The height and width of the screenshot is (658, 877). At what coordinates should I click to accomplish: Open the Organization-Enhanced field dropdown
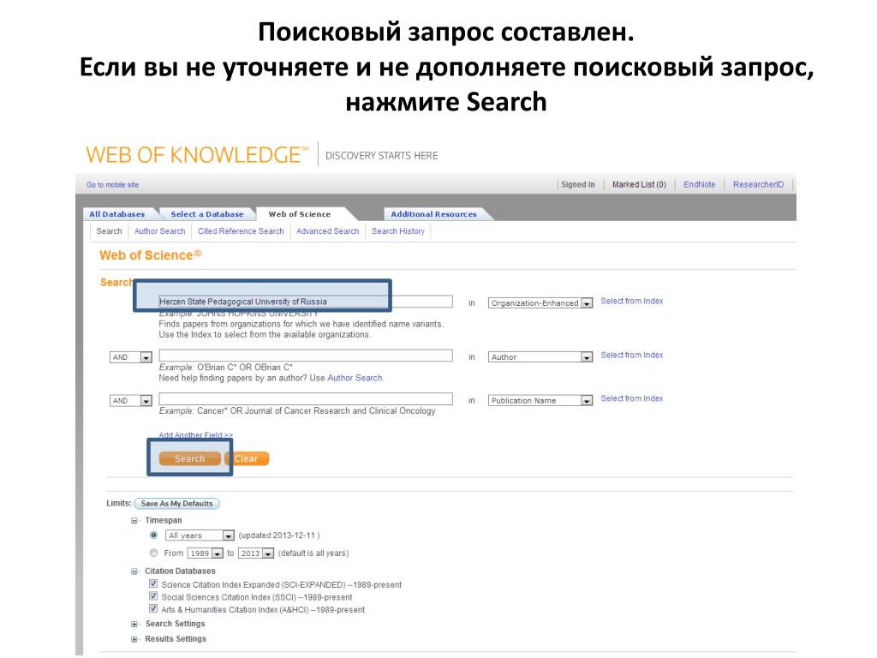(x=540, y=302)
